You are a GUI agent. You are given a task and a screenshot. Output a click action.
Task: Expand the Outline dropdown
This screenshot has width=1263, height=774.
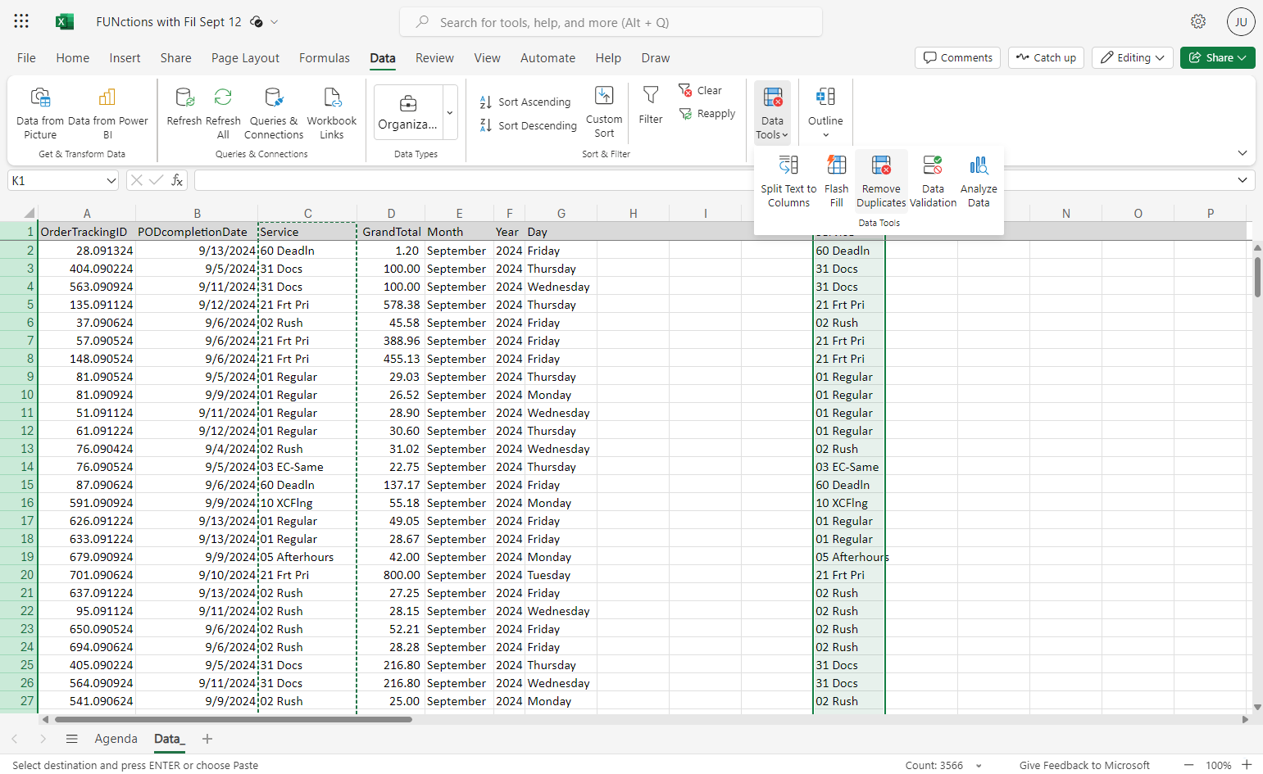825,113
